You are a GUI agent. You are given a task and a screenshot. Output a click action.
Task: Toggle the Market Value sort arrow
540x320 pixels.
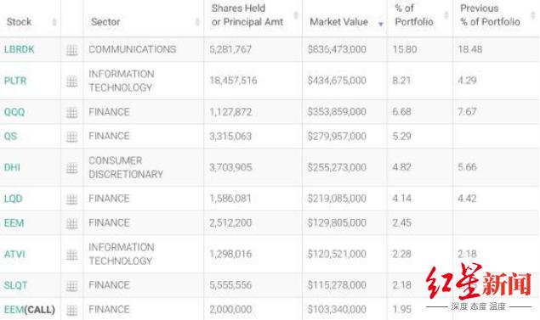click(x=380, y=24)
